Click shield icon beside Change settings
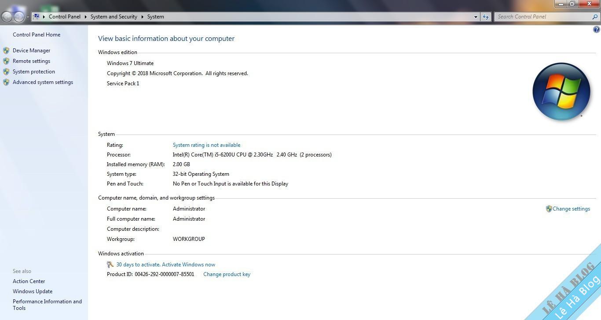Screen dimensions: 601x320 click(x=549, y=209)
